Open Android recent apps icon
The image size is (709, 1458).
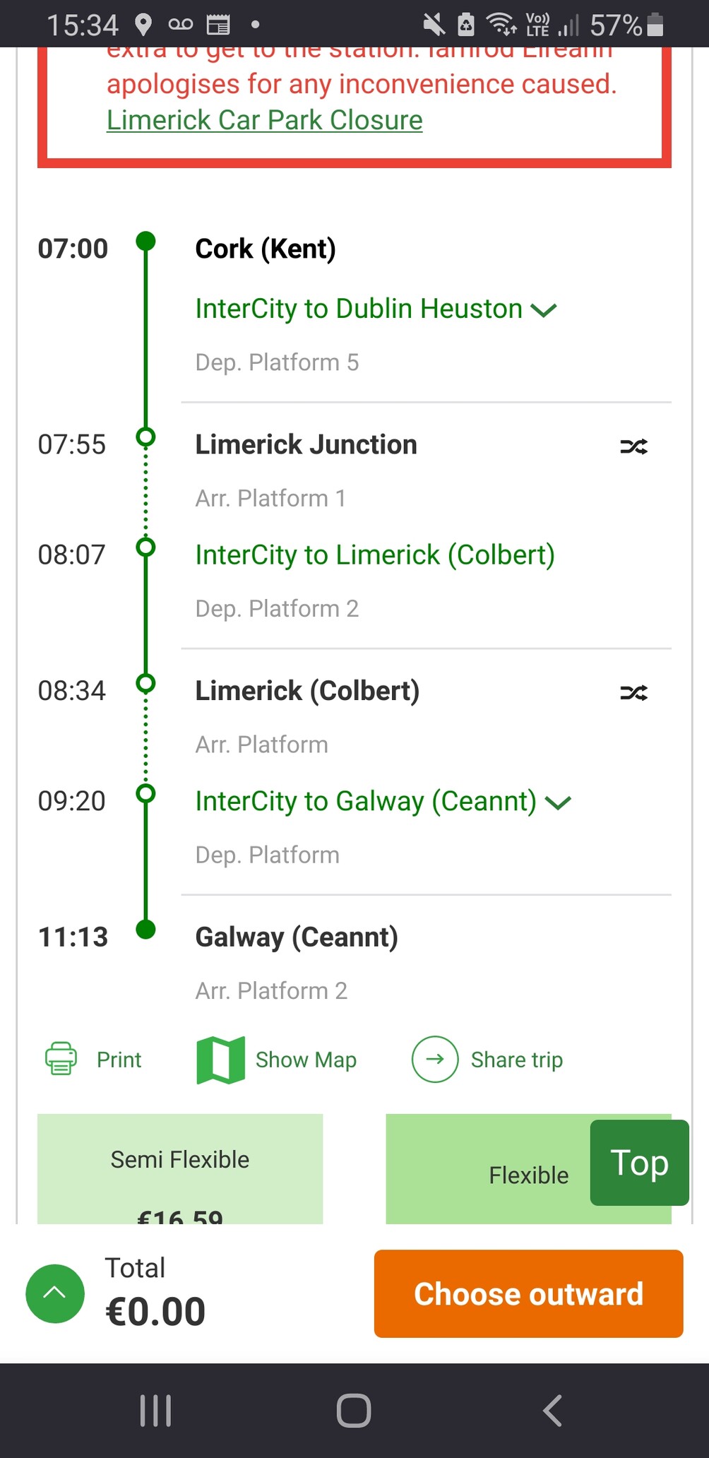tap(155, 1411)
